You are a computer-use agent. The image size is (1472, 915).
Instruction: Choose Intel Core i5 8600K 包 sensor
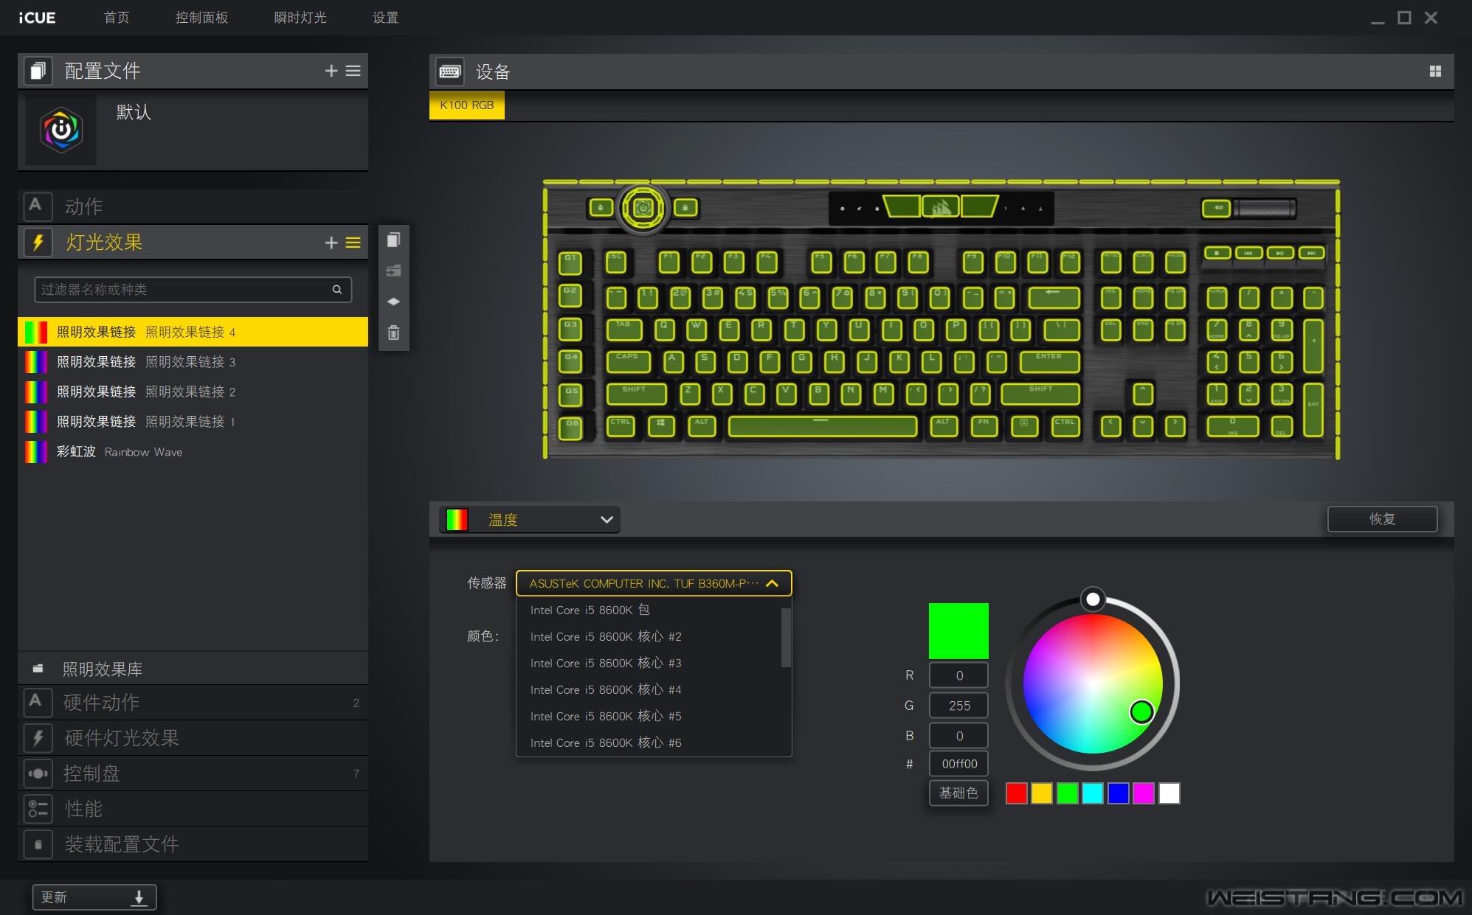[649, 610]
